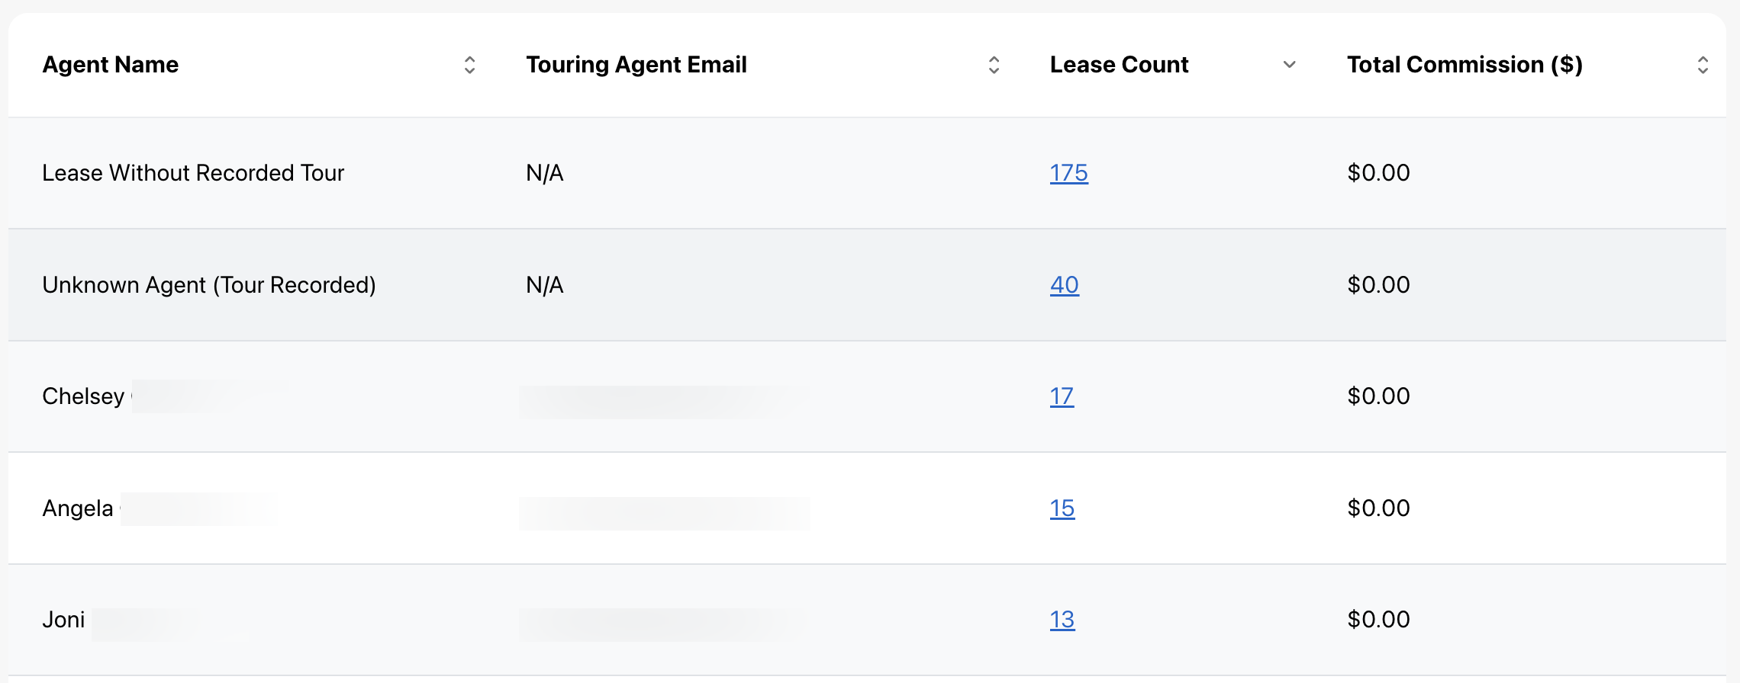
Task: Open the 40 lease count link
Action: (1064, 285)
